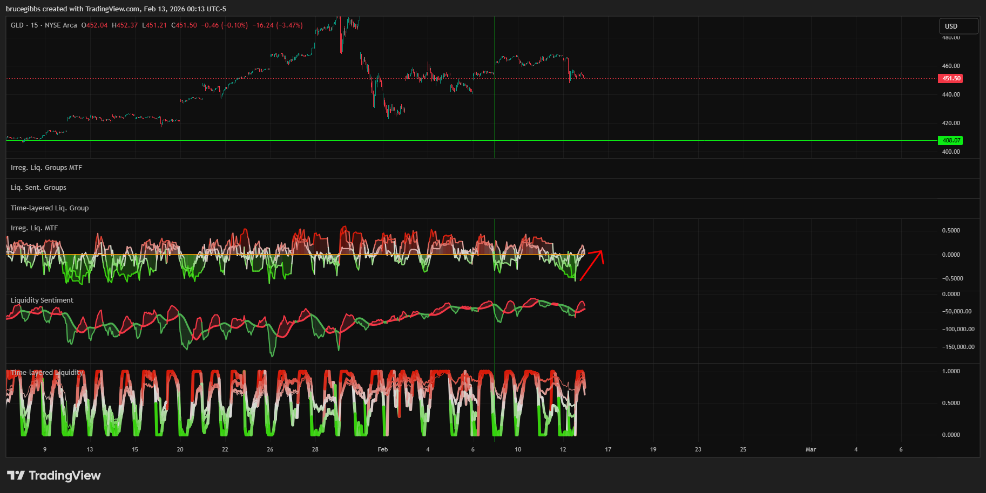Screen dimensions: 986x493
Task: Click the 460.00 price scale label
Action: click(x=951, y=66)
